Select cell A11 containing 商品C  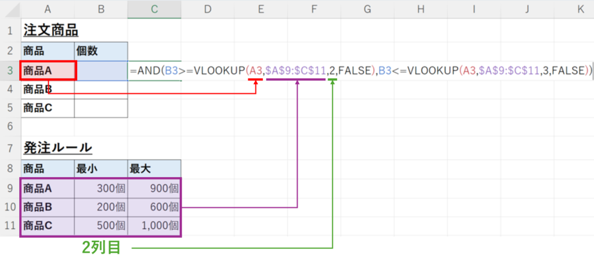click(48, 226)
